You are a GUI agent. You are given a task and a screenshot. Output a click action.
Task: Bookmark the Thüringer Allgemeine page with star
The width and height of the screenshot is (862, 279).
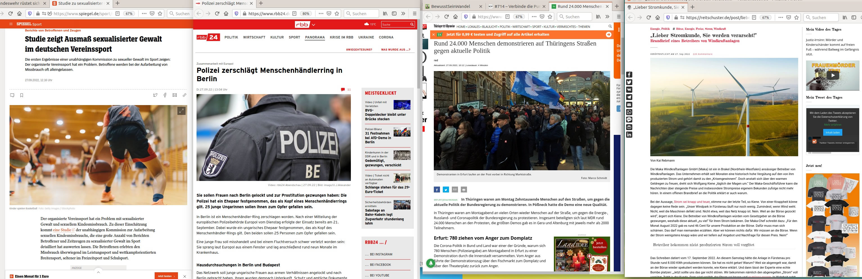pos(550,17)
